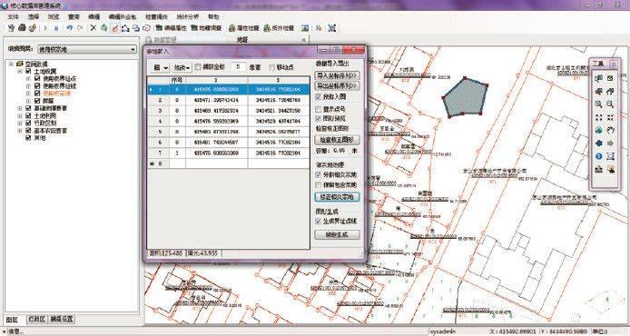Viewport: 630px width, 336px height.
Task: Toggle 土地利用 layer checkbox in tree
Action: pyautogui.click(x=28, y=115)
